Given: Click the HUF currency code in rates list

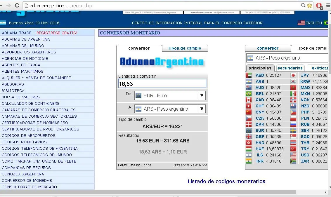Looking at the screenshot, I should 260,149.
